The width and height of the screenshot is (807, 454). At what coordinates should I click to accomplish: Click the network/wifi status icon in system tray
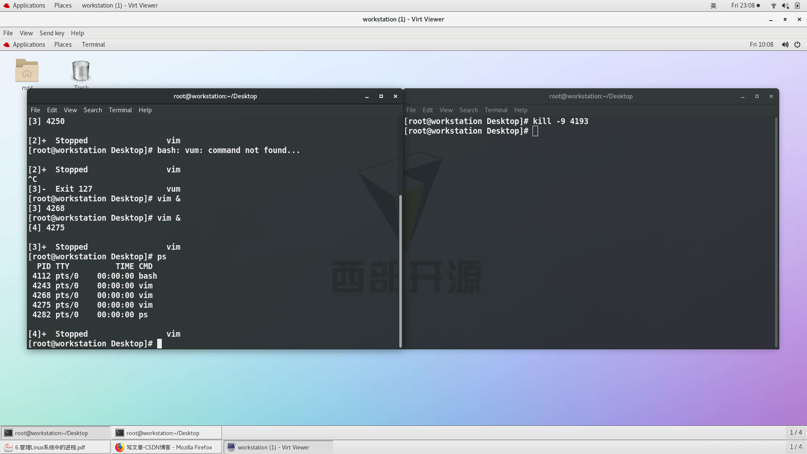(773, 5)
